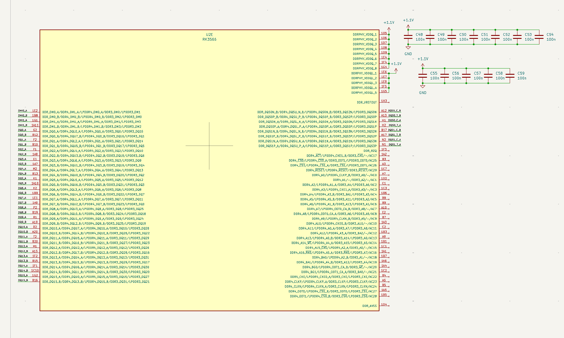Click the DDR_VREFOUT pin name
Viewport: 564px width, 338px height.
point(367,102)
